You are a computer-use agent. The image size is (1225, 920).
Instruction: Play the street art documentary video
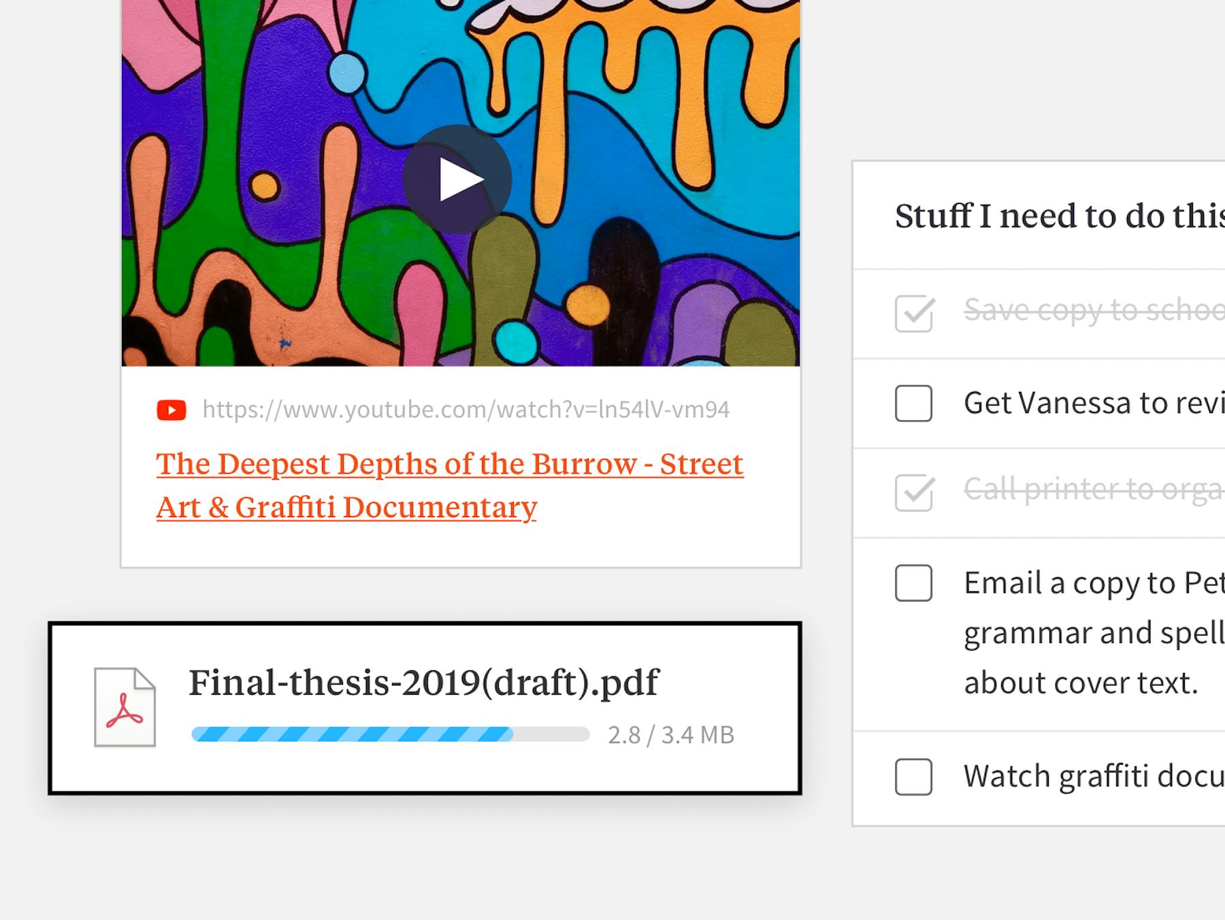457,180
